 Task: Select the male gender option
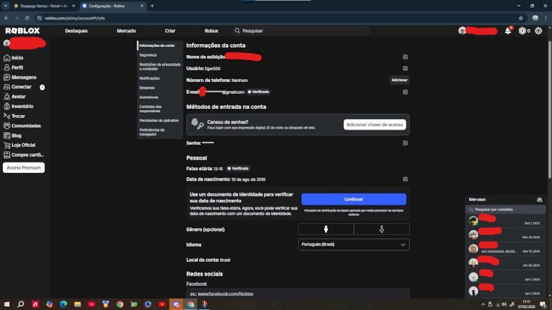pos(326,229)
